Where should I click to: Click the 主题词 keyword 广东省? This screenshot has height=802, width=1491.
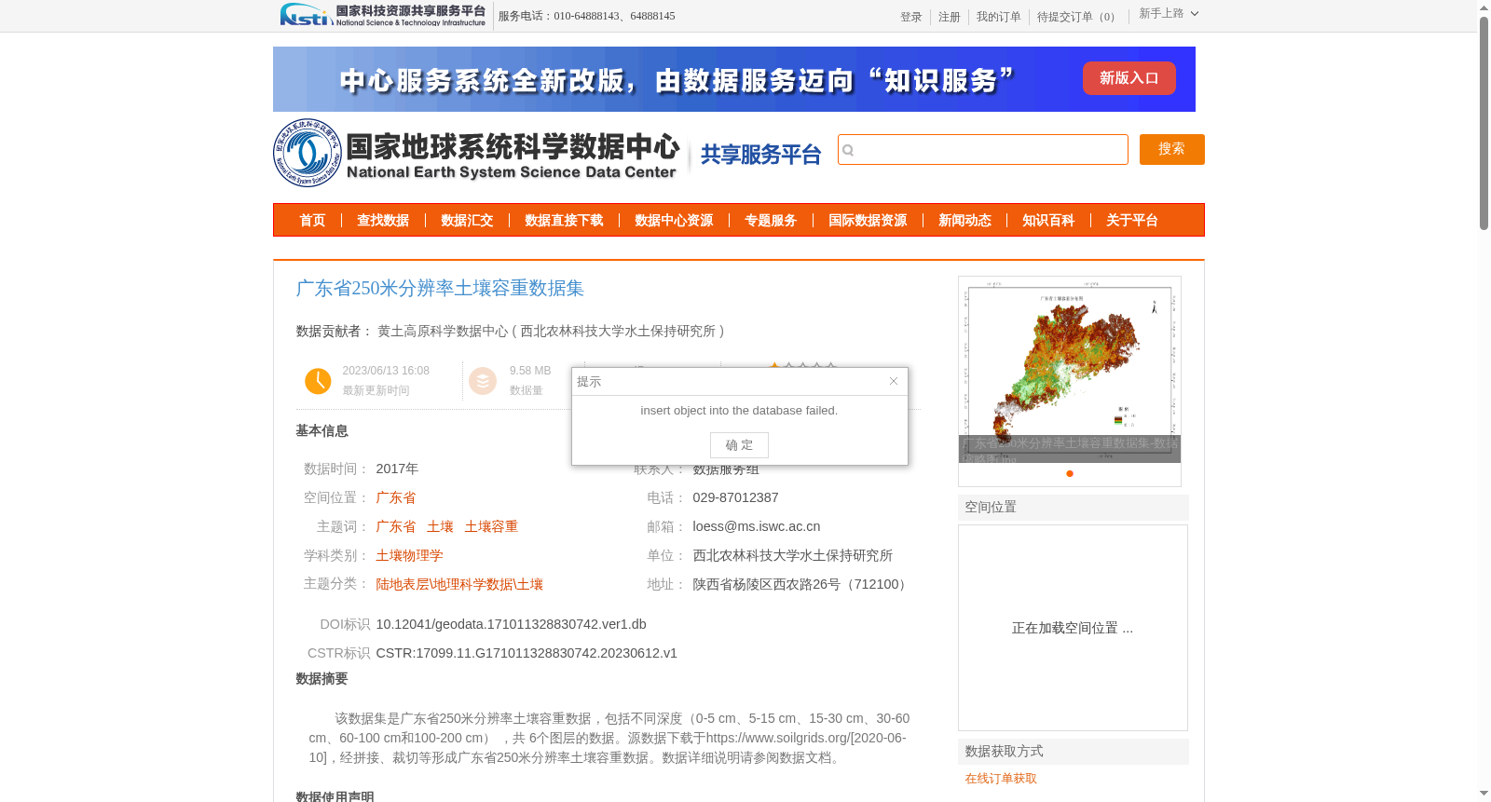click(x=396, y=527)
